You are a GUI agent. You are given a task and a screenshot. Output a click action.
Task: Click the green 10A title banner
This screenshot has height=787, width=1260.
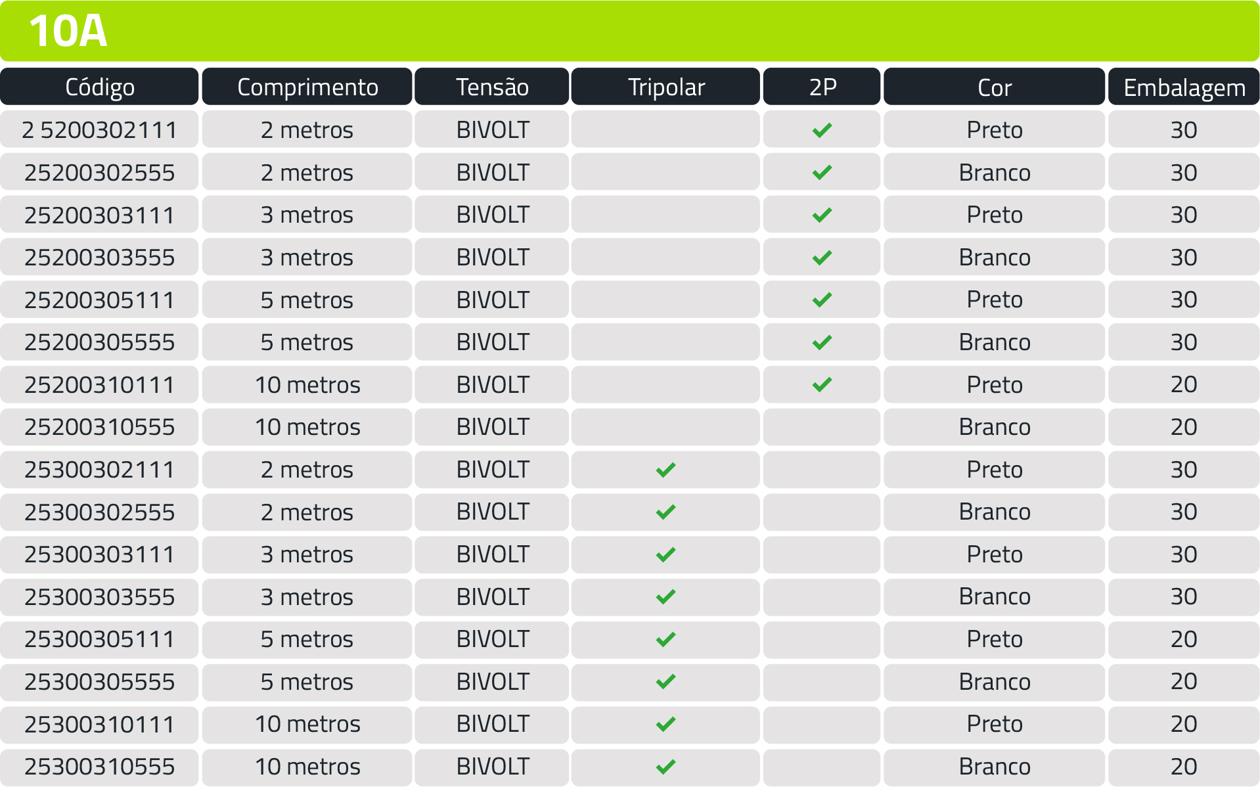[629, 31]
